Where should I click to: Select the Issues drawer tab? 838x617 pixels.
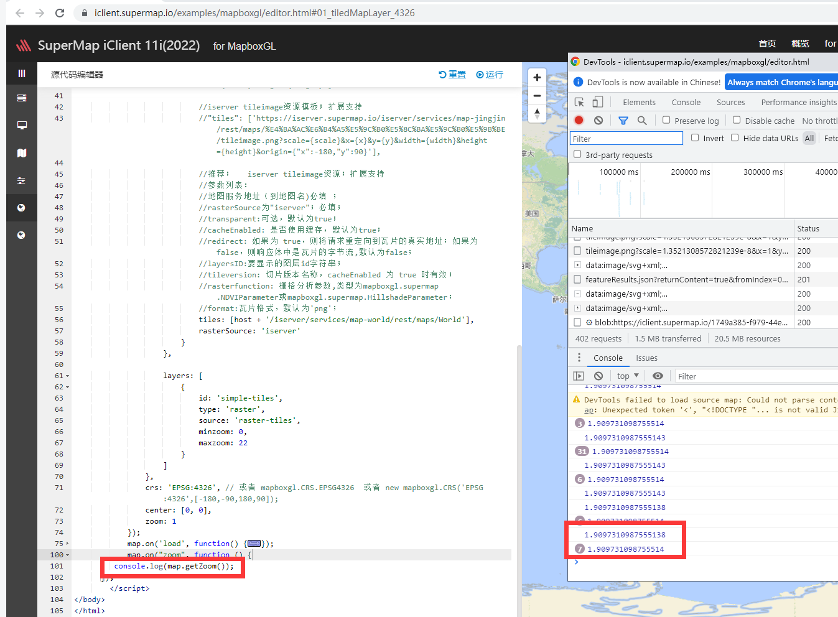coord(646,358)
